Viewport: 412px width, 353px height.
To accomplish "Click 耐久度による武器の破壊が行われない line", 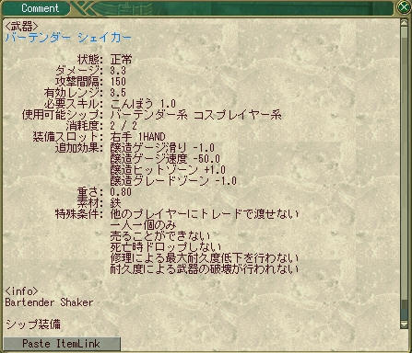I will coord(205,269).
